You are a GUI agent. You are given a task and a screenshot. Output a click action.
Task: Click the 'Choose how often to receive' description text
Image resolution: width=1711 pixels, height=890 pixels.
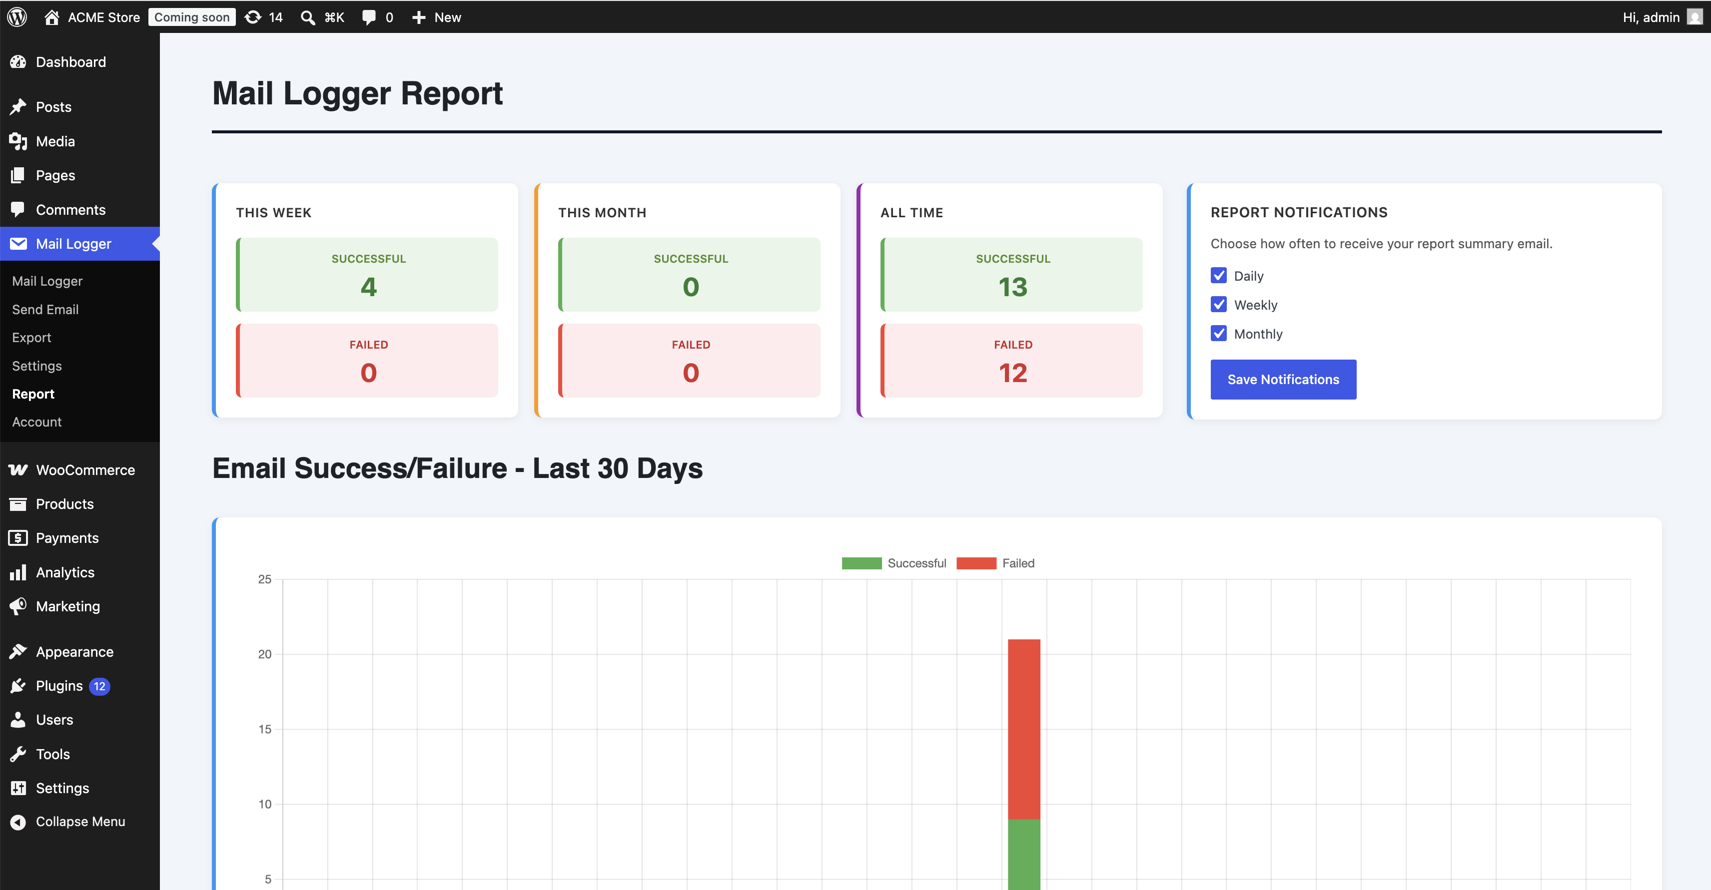[1382, 244]
